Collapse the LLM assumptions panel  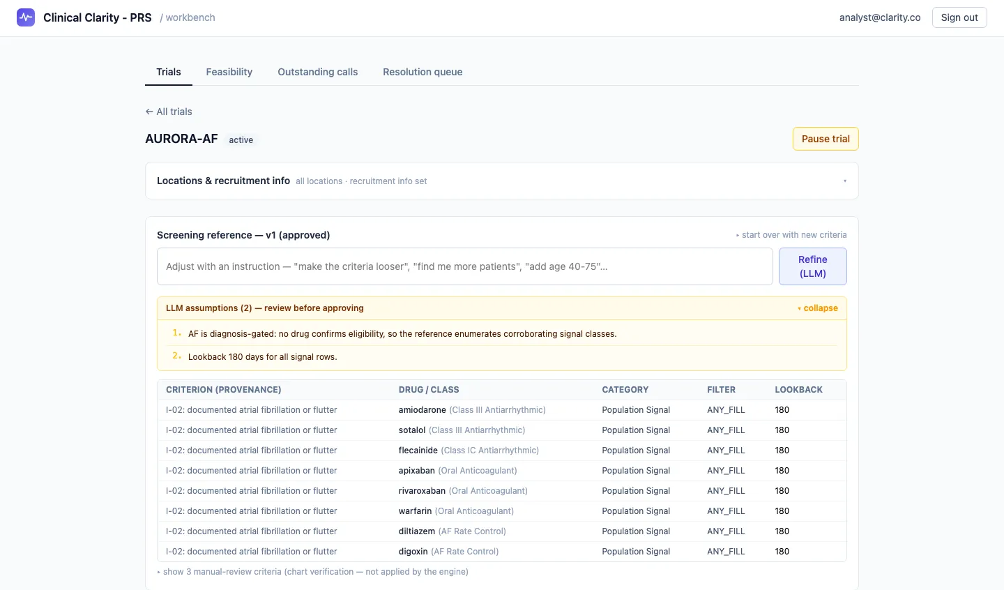[x=818, y=308]
